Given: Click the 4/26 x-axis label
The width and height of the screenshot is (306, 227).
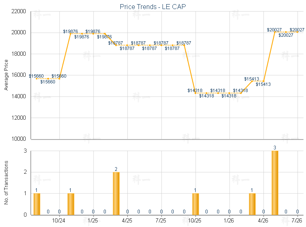Looking at the screenshot, I should coord(263,220).
